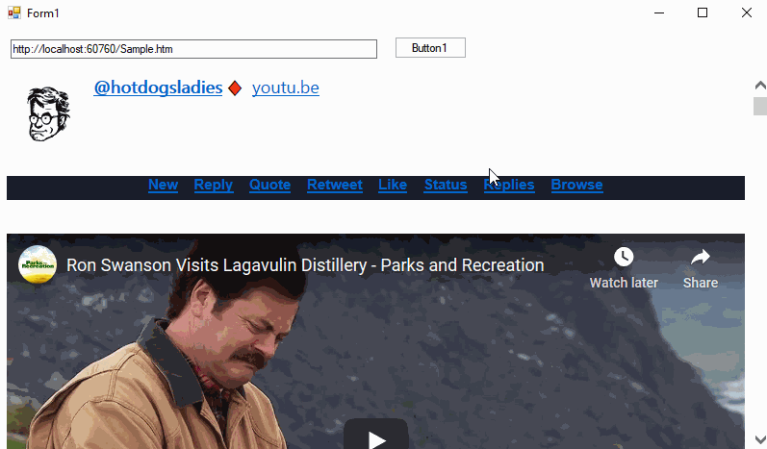Minimize the Form1 window
Image resolution: width=767 pixels, height=449 pixels.
pos(659,12)
